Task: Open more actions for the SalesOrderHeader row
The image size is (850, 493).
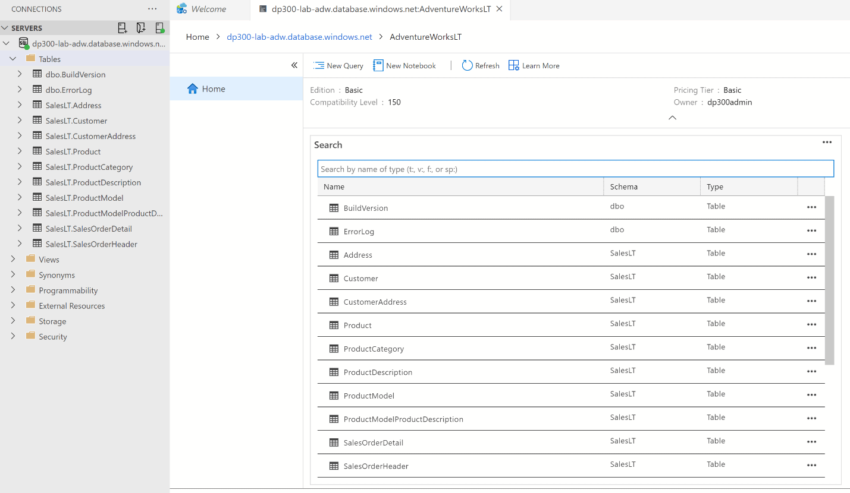Action: [x=811, y=465]
